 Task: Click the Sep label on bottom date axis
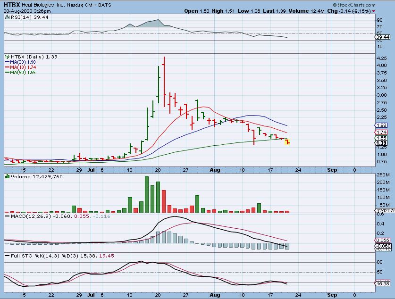332,295
